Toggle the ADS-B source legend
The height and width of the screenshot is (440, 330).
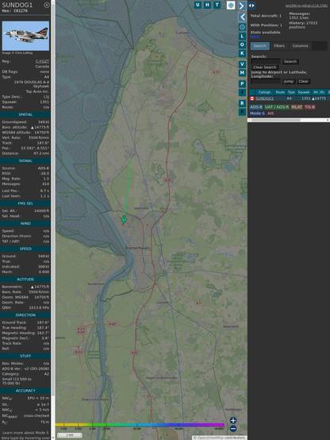[x=256, y=107]
